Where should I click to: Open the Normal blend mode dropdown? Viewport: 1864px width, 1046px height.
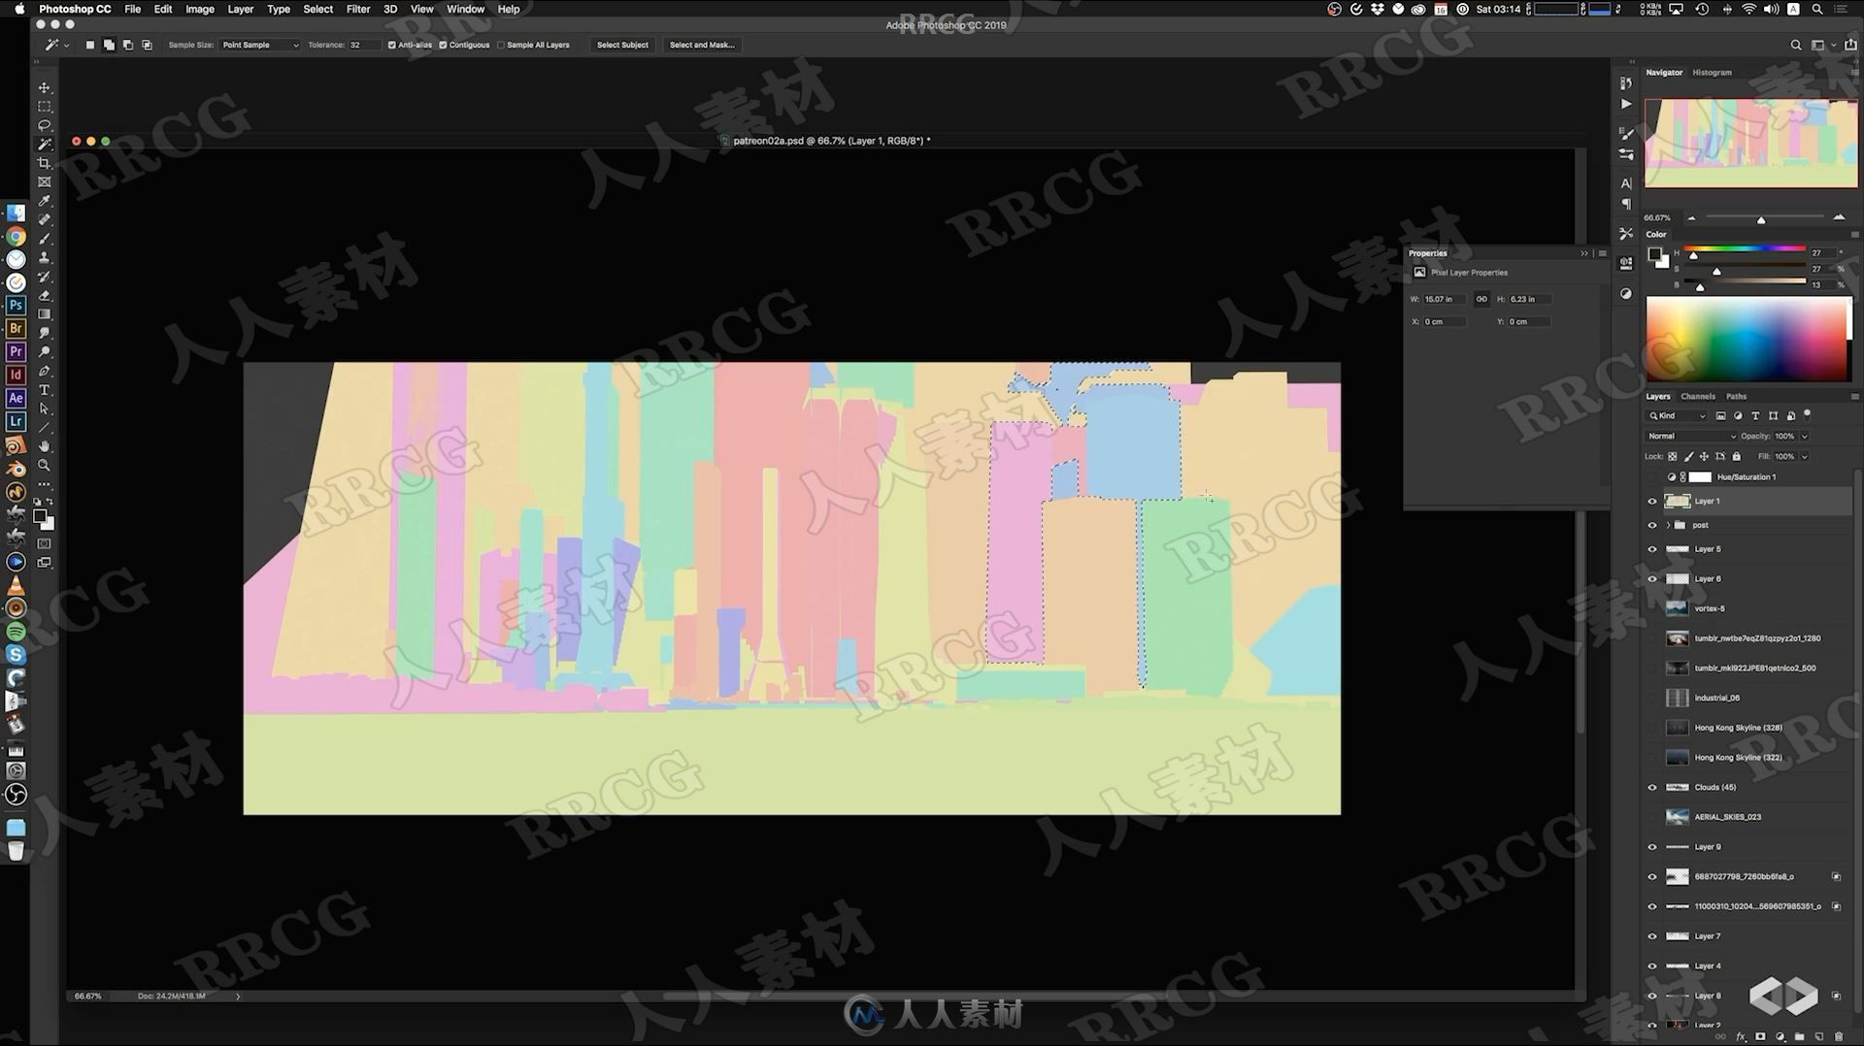[x=1691, y=437]
